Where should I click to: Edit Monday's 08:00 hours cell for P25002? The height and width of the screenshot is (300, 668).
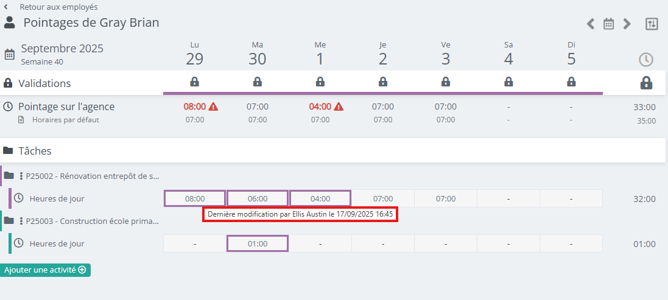coord(195,198)
